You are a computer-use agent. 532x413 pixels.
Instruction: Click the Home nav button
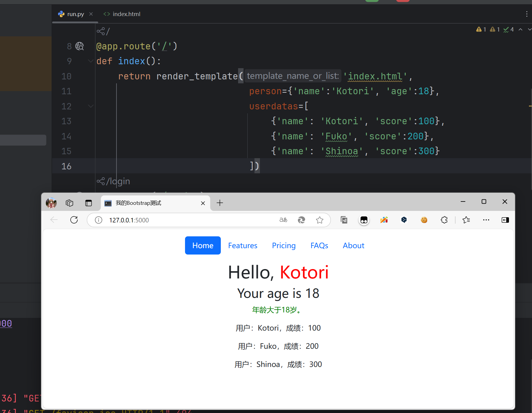[x=203, y=245]
